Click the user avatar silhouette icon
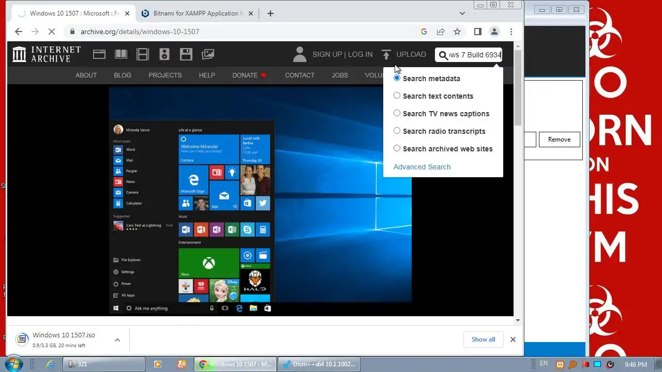The width and height of the screenshot is (662, 372). pyautogui.click(x=299, y=54)
